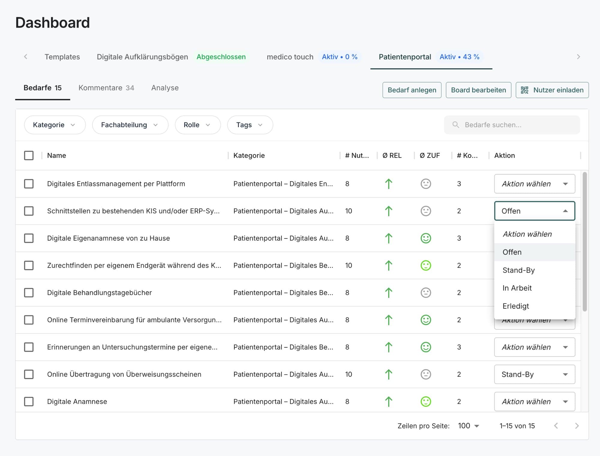This screenshot has height=456, width=600.
Task: Click QR code icon on Nutzer einladen
Action: point(524,90)
